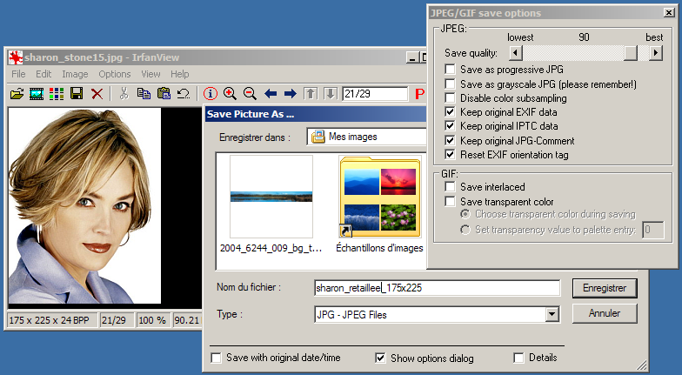Uncheck Keep original EXIF data
This screenshot has width=682, height=375.
click(x=451, y=111)
